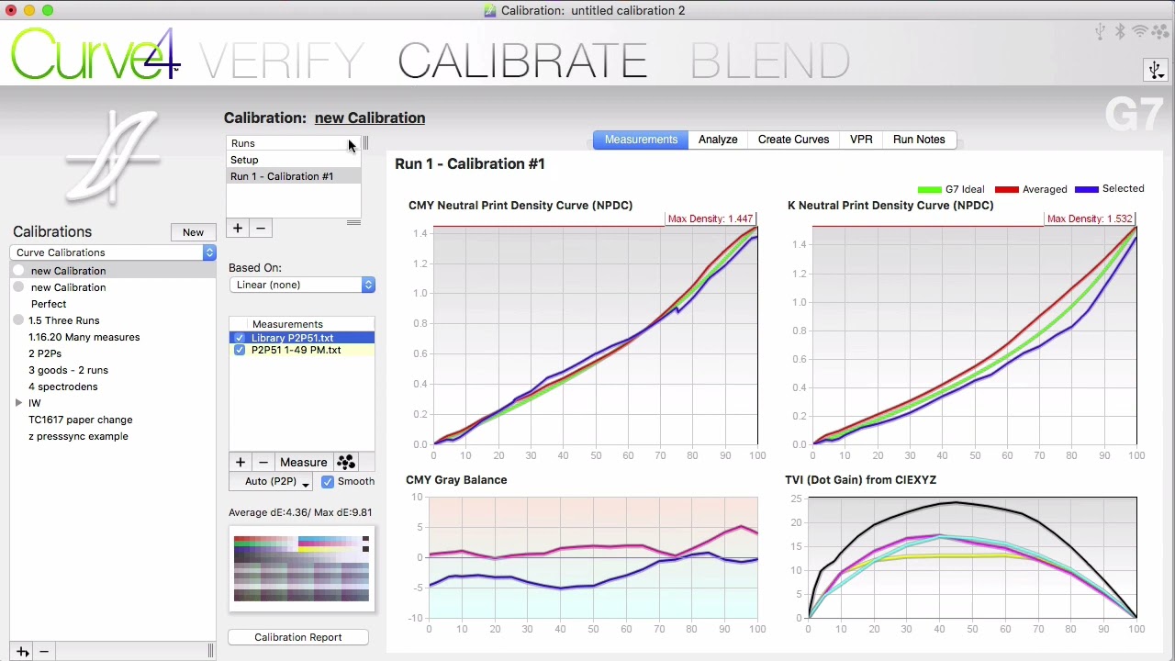Switch to VERIFY mode
Image resolution: width=1175 pixels, height=661 pixels.
(x=281, y=62)
